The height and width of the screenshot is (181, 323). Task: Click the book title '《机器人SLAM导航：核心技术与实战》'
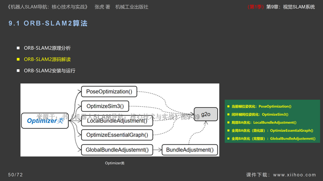(x=48, y=7)
